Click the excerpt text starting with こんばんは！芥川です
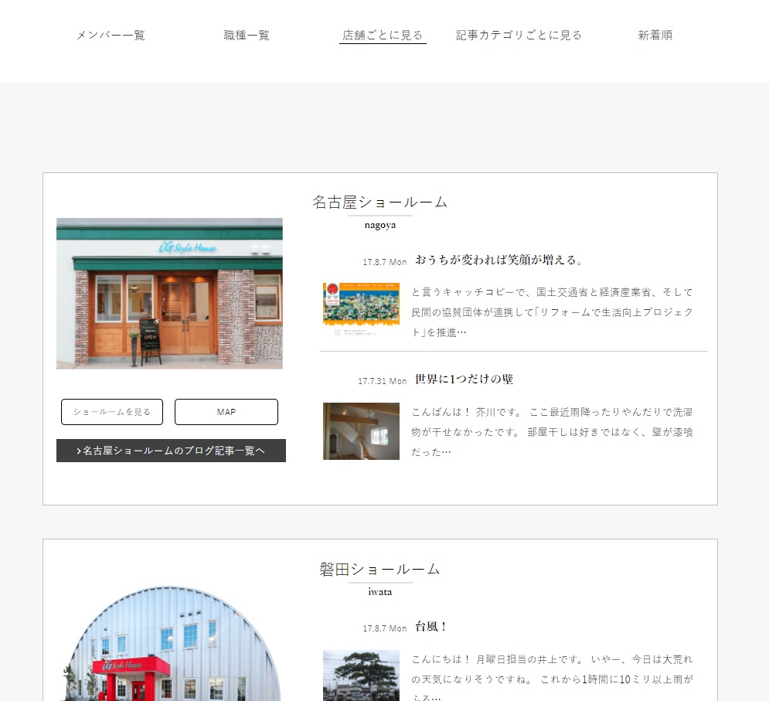The width and height of the screenshot is (769, 701). 552,431
